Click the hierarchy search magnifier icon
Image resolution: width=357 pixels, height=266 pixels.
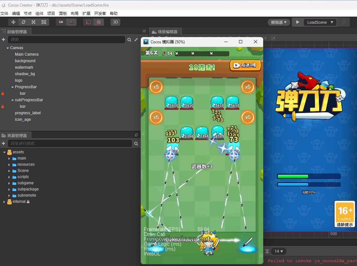click(129, 40)
